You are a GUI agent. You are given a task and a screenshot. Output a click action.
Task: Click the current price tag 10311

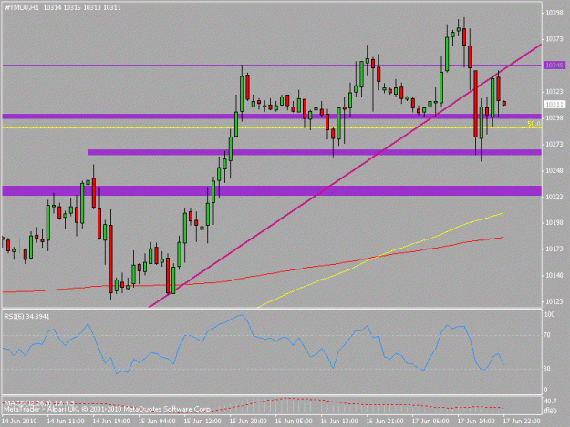click(x=554, y=105)
